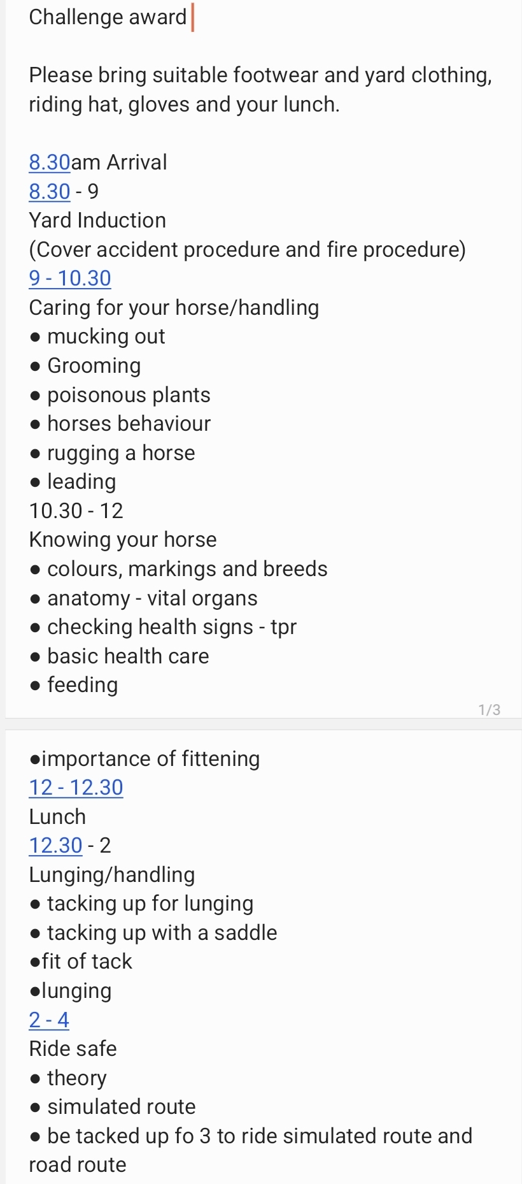Image resolution: width=522 pixels, height=1184 pixels.
Task: Tap the 12.30 link before '- 2'
Action: [56, 846]
